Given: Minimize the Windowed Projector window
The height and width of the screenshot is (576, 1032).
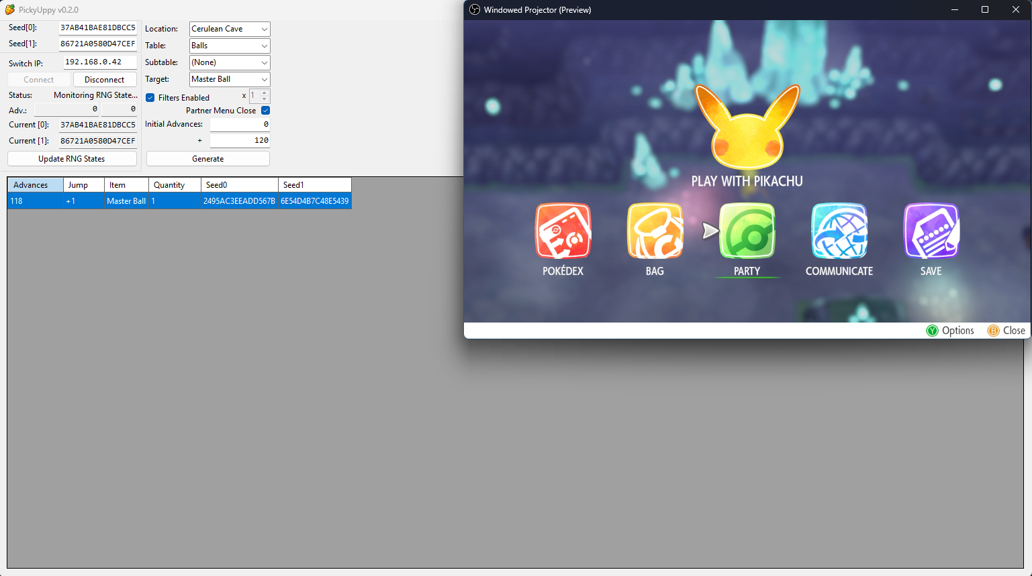Looking at the screenshot, I should 955,9.
